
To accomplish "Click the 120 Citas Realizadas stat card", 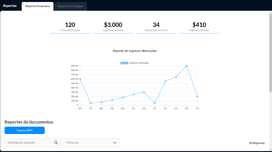I will (70, 27).
